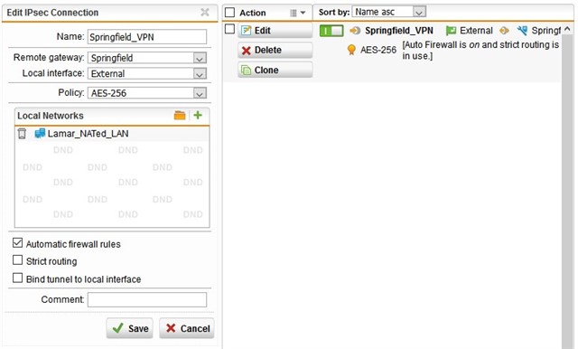Enable the Automatic firewall rules checkbox
This screenshot has width=578, height=349.
pyautogui.click(x=17, y=242)
